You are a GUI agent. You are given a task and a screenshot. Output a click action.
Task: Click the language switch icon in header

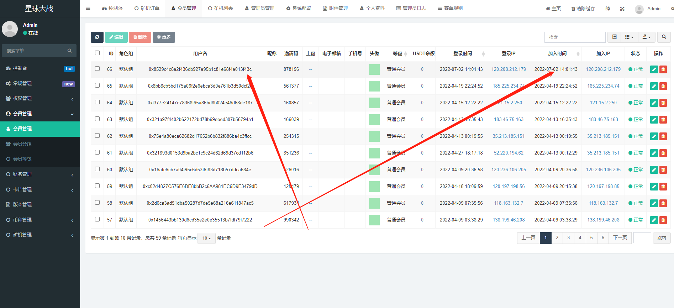tap(608, 9)
